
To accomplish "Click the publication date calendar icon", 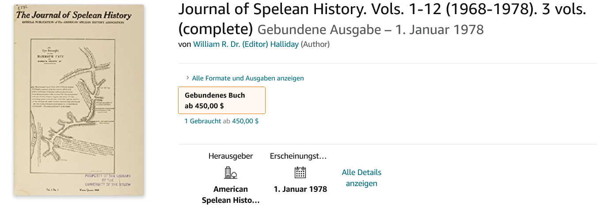I will (x=300, y=172).
